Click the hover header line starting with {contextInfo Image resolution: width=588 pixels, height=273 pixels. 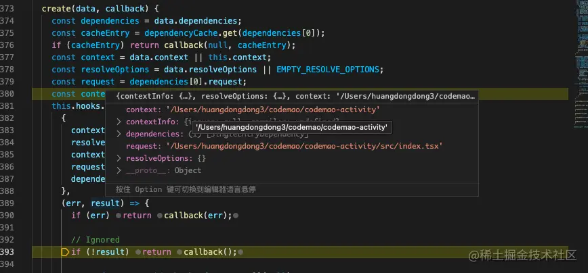click(x=296, y=97)
